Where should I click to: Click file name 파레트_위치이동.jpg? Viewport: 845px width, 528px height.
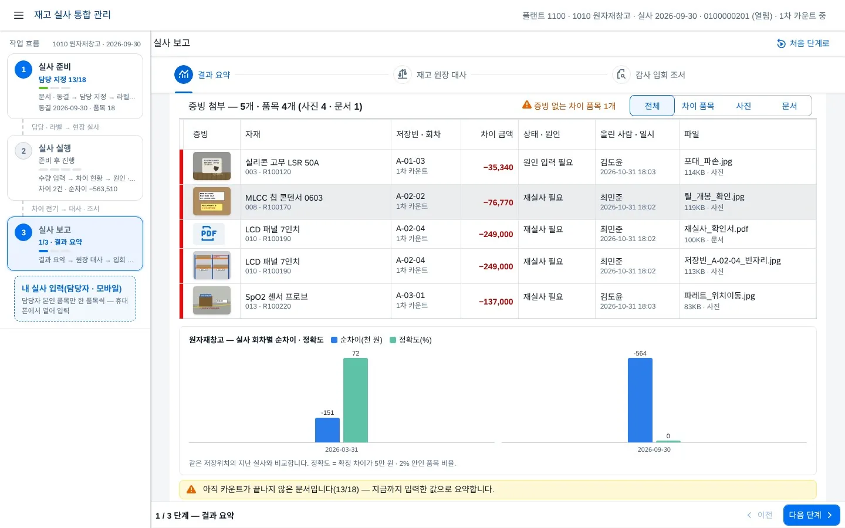719,296
